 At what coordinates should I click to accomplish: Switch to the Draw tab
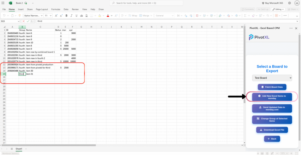pyautogui.click(x=101, y=9)
